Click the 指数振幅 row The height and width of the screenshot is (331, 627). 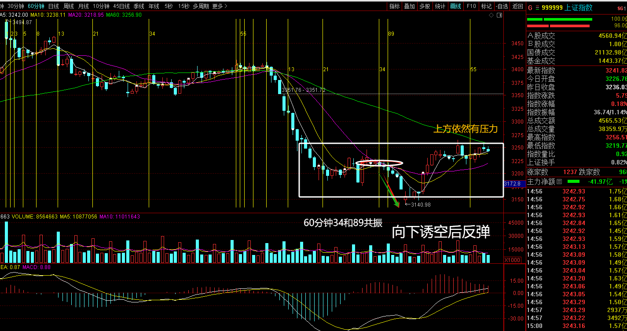click(x=576, y=113)
